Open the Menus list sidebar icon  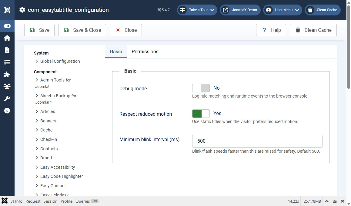[x=7, y=62]
